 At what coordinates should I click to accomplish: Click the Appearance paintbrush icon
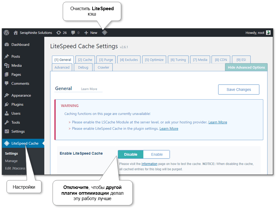(7, 95)
